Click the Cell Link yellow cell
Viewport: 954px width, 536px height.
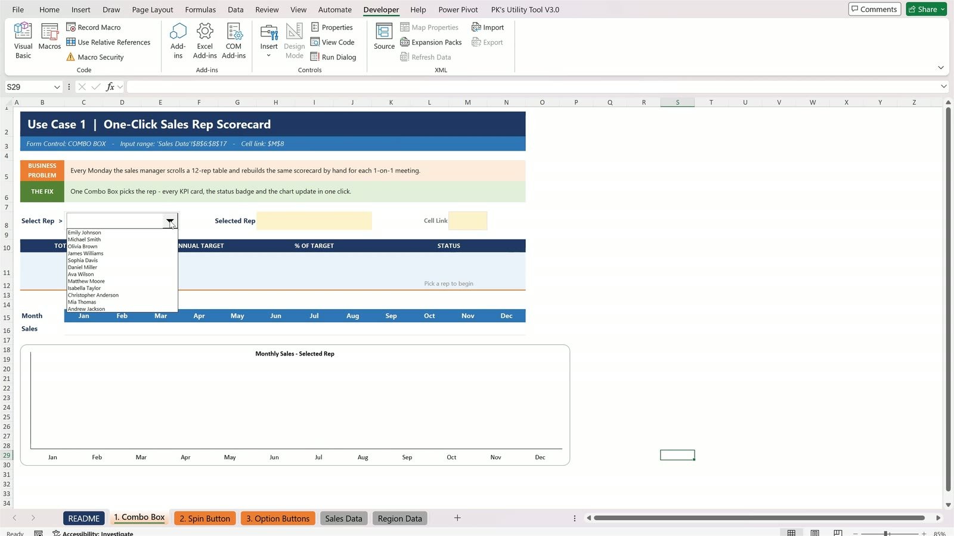pyautogui.click(x=468, y=220)
